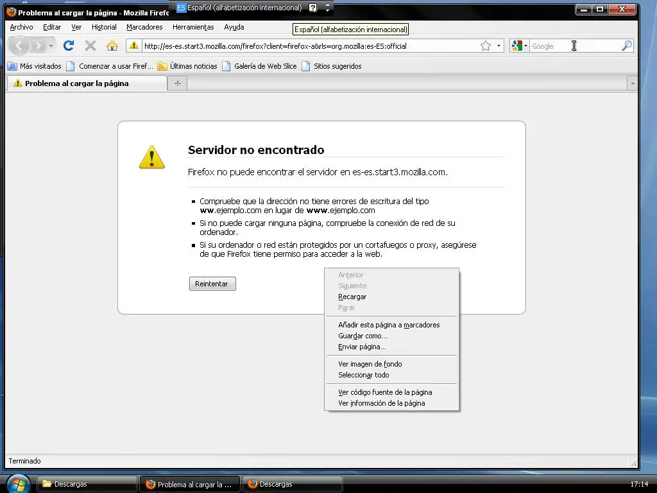
Task: Open the Google search engine selector
Action: (x=519, y=46)
